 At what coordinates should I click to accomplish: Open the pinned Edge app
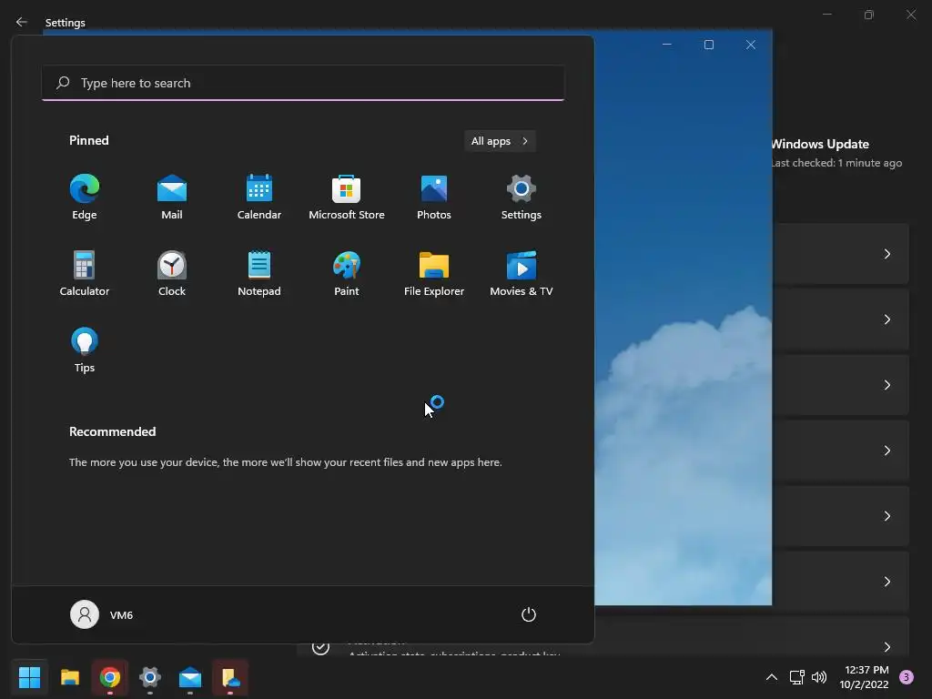[x=85, y=198]
